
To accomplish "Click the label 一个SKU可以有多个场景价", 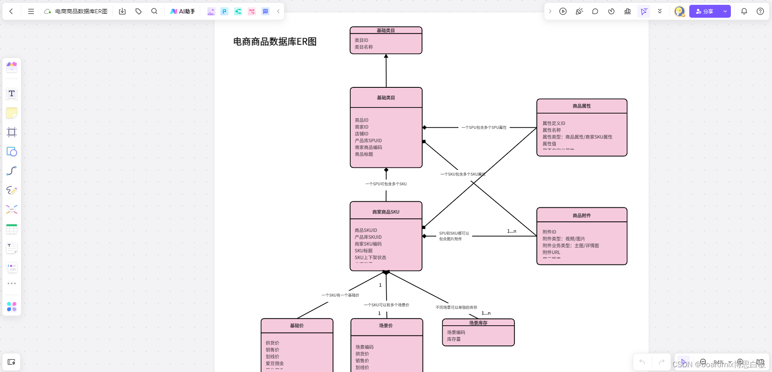I will click(386, 305).
